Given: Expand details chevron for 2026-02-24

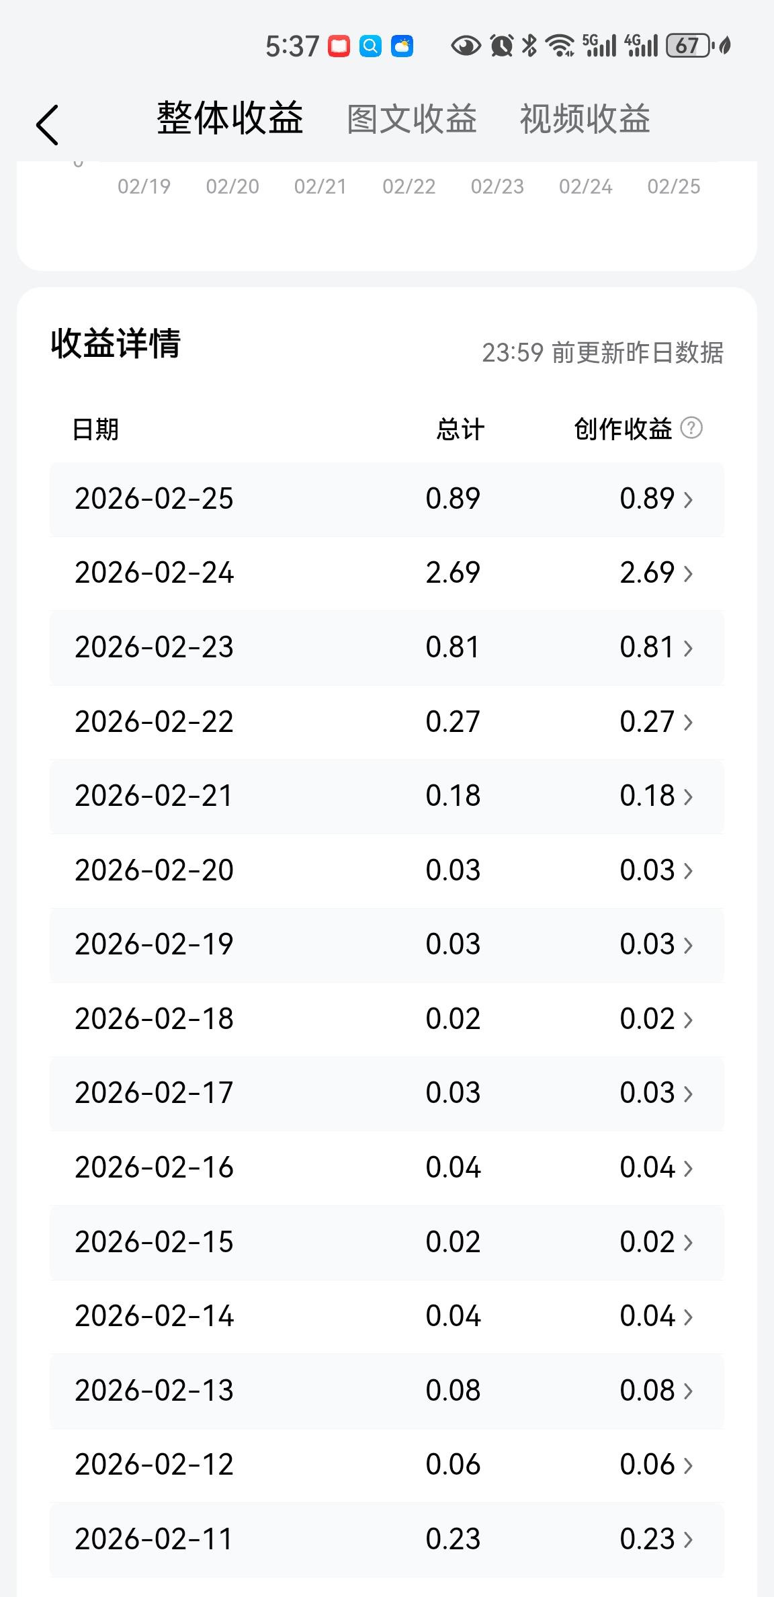Looking at the screenshot, I should click(x=688, y=573).
